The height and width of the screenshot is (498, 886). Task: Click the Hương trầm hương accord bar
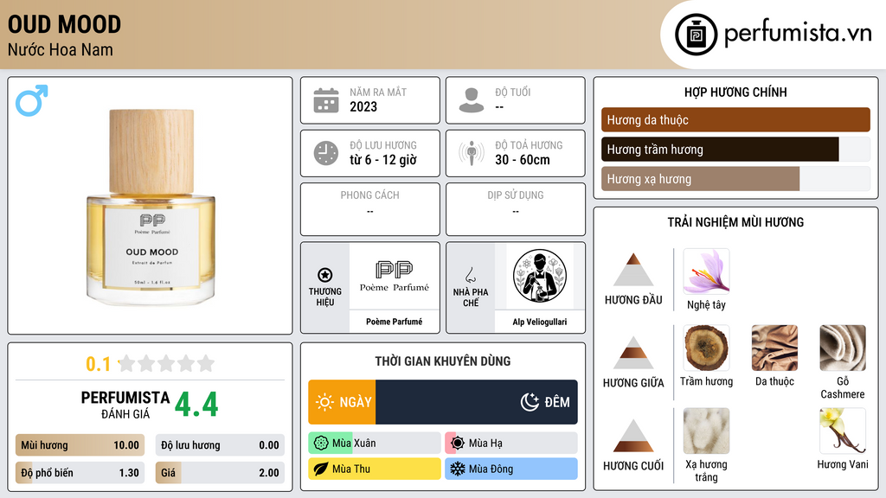pos(735,149)
